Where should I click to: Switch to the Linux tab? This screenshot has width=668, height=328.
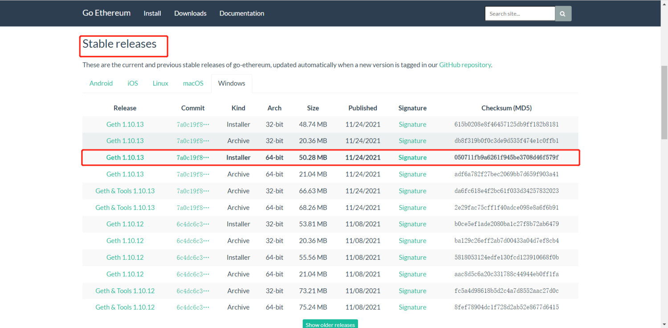160,83
